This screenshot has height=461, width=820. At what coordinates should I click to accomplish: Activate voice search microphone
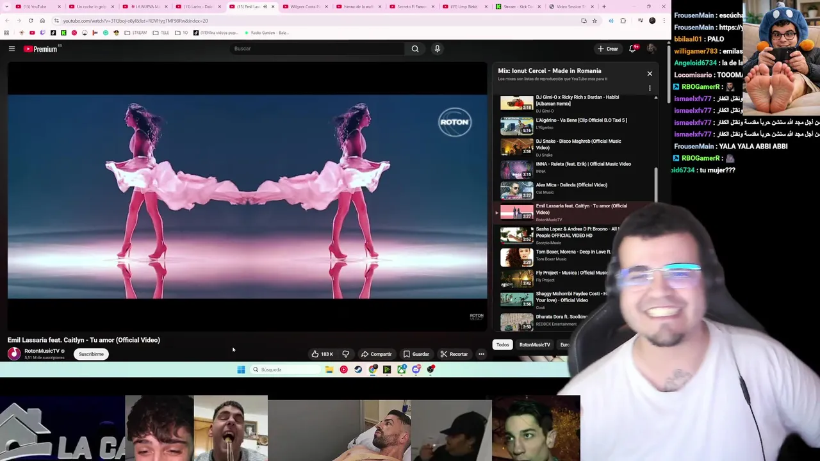pos(437,49)
